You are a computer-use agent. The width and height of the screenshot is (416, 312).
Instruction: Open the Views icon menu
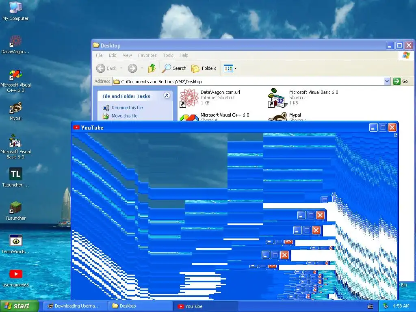click(x=230, y=68)
